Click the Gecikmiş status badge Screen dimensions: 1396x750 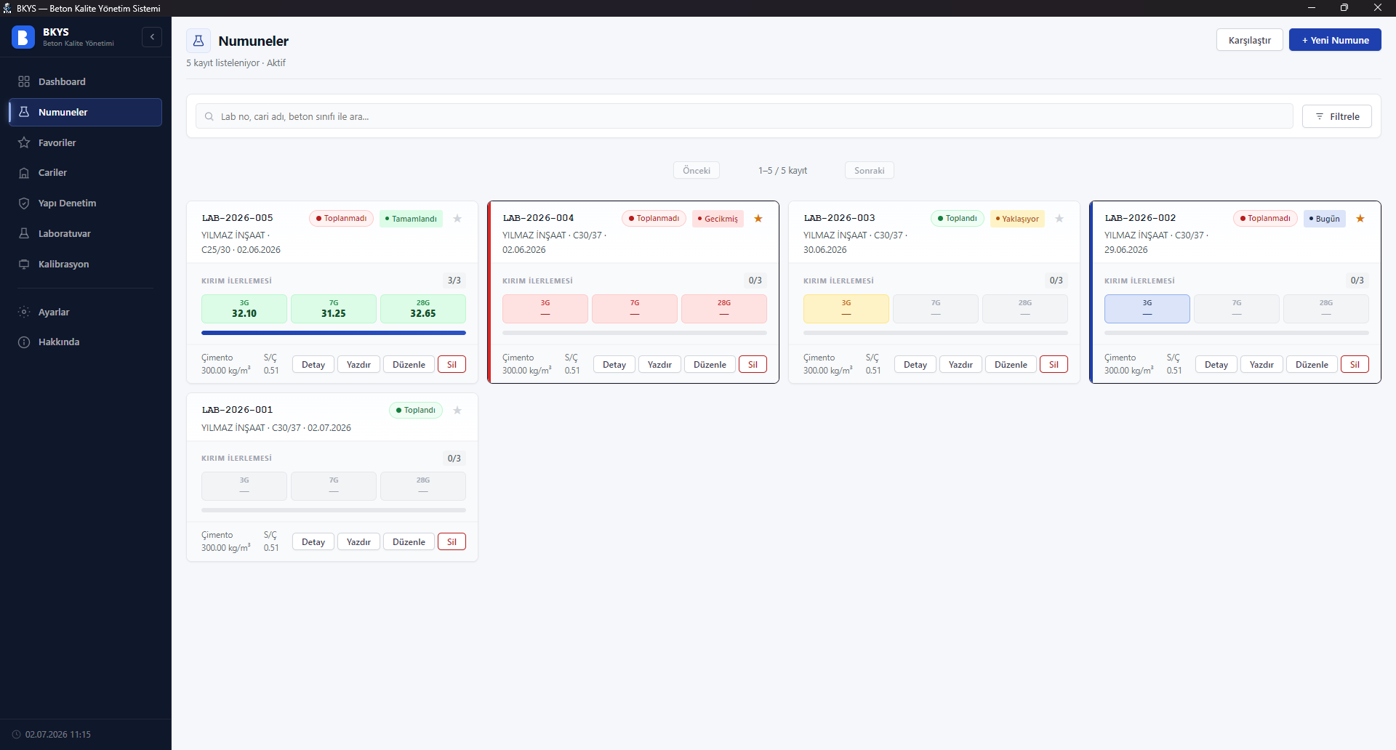coord(718,218)
